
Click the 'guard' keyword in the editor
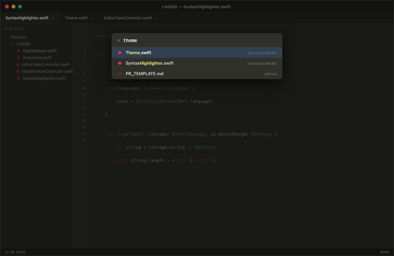[122, 160]
